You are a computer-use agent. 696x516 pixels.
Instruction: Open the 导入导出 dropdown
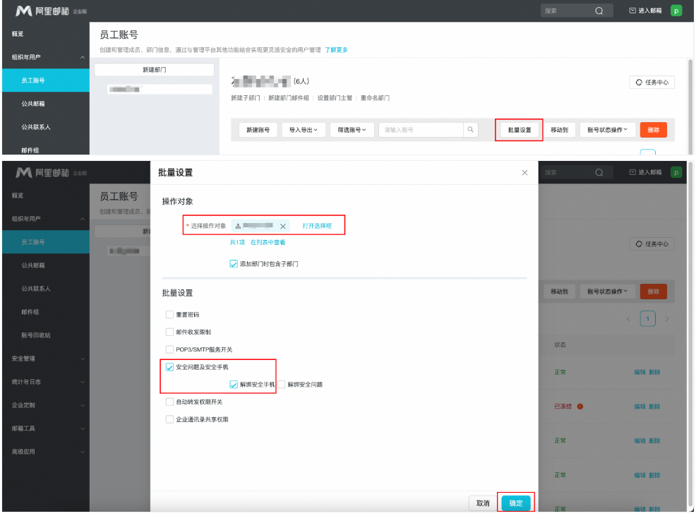pos(303,130)
